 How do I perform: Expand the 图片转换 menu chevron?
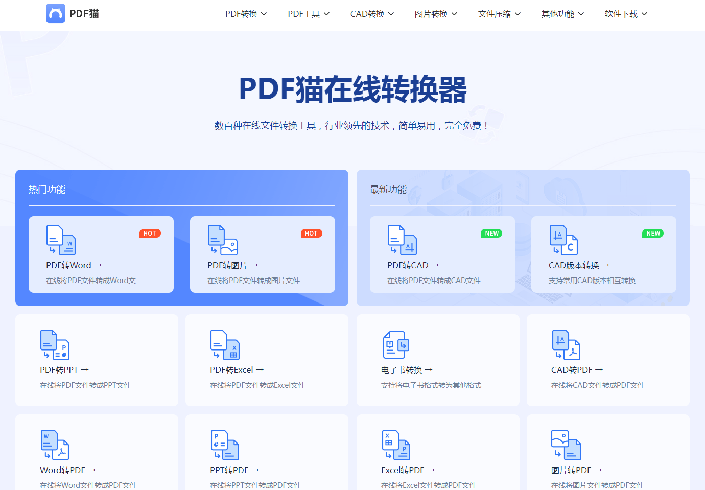[x=454, y=14]
